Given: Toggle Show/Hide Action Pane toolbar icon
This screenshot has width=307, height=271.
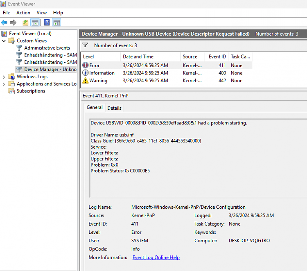Looking at the screenshot, I should click(x=56, y=23).
